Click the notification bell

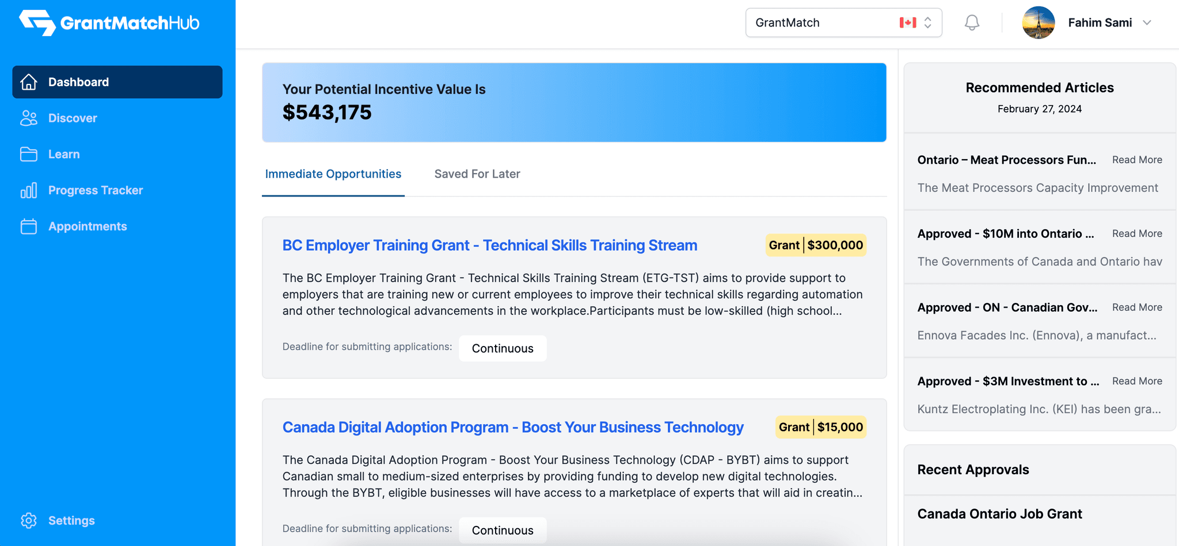coord(972,22)
